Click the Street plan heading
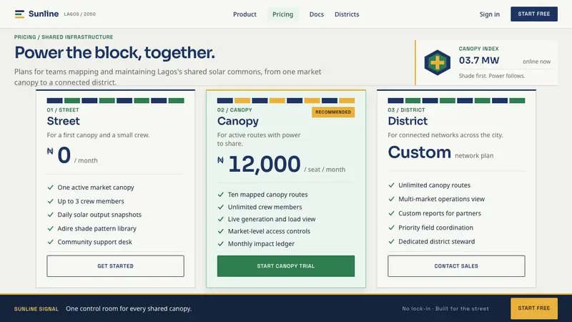The height and width of the screenshot is (322, 572). pyautogui.click(x=63, y=121)
